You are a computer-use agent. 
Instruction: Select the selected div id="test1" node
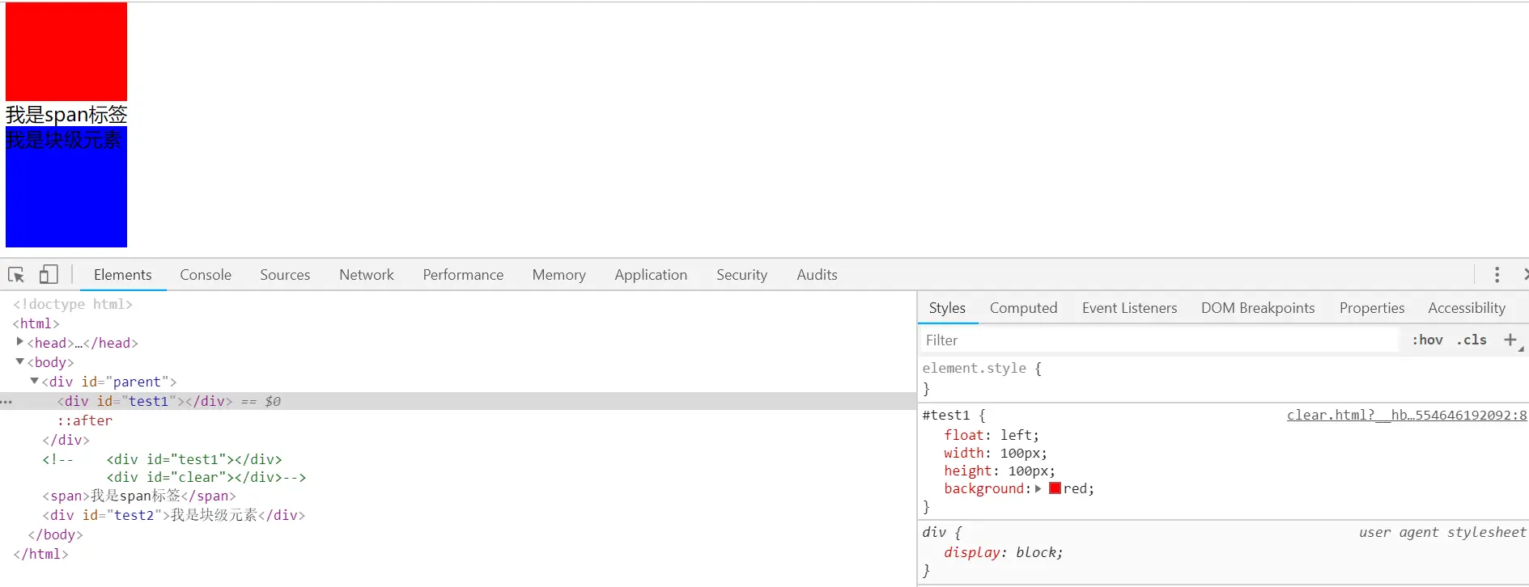click(458, 401)
